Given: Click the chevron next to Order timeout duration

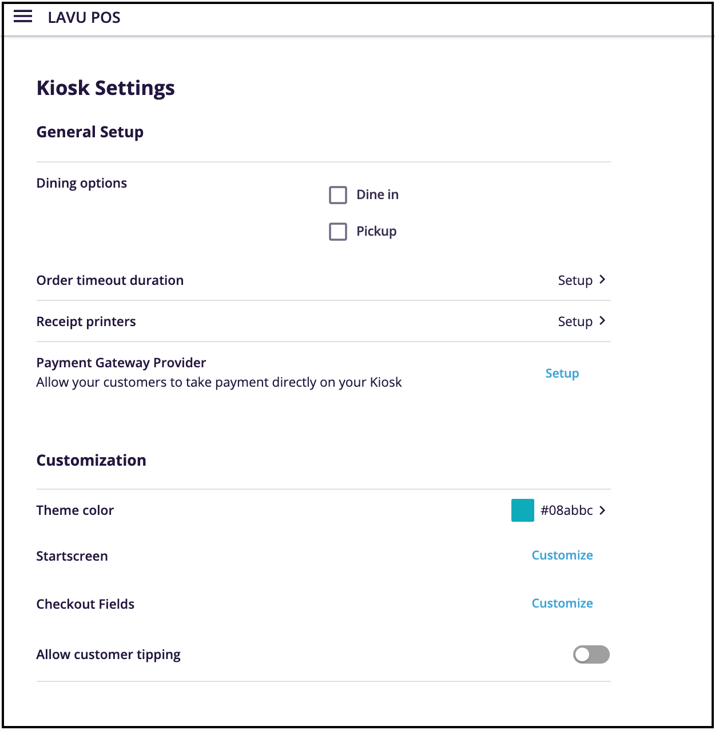Looking at the screenshot, I should [x=602, y=280].
